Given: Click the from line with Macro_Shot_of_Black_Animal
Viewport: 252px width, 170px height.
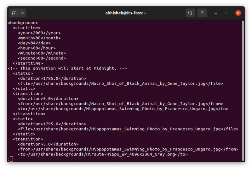Looking at the screenshot, I should coord(120,104).
